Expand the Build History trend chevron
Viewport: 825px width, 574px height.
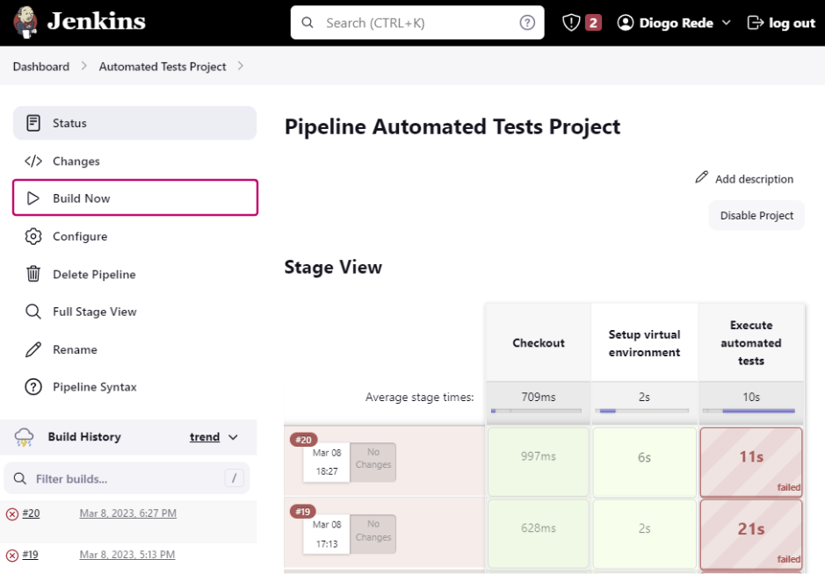click(x=233, y=437)
